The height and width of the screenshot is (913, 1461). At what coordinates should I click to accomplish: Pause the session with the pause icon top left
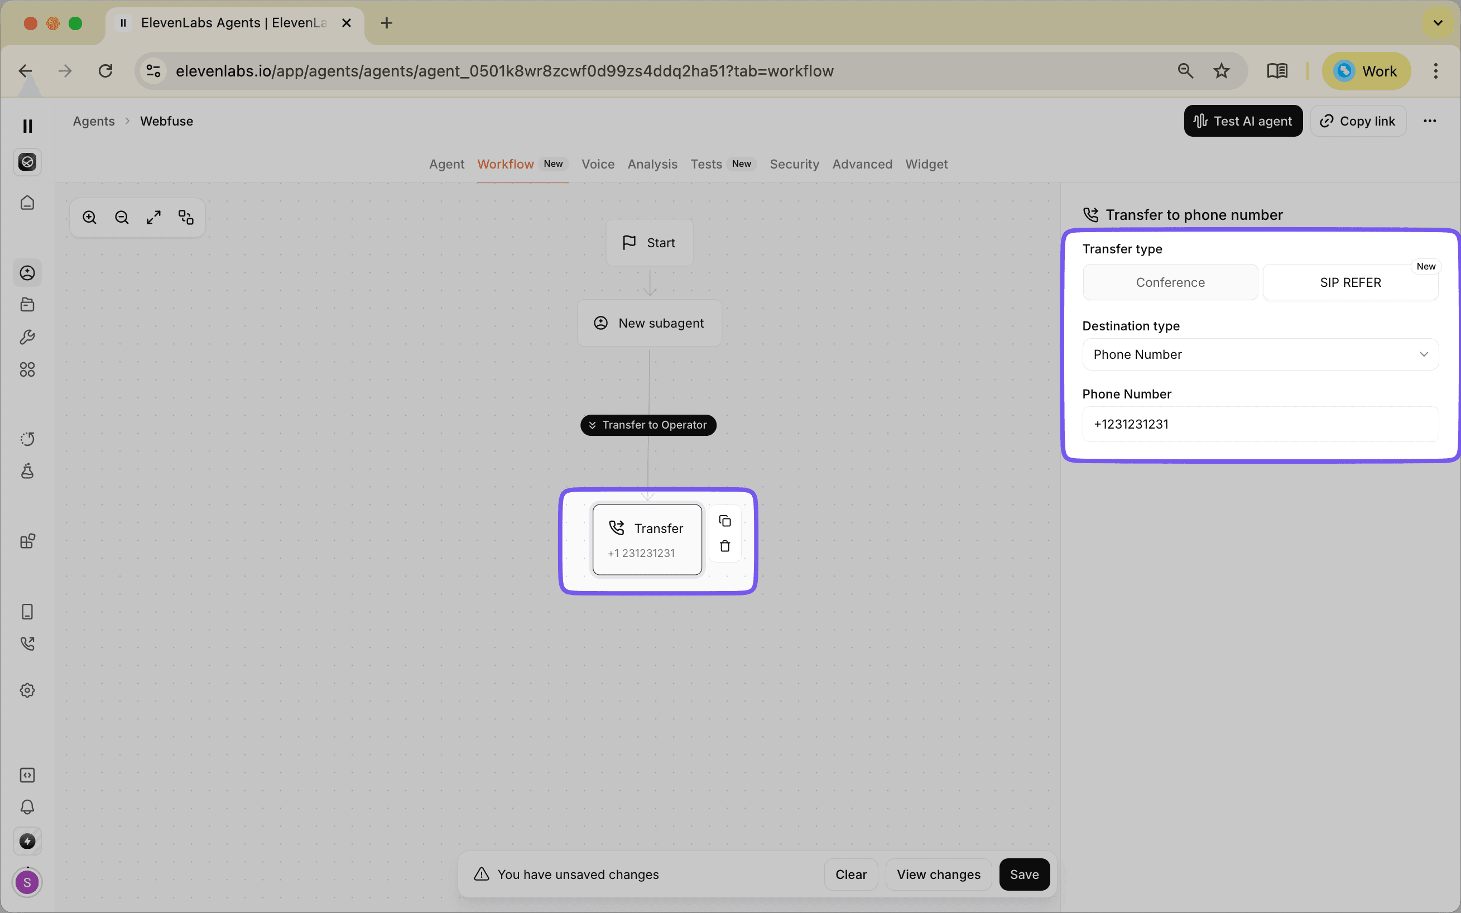(x=27, y=125)
